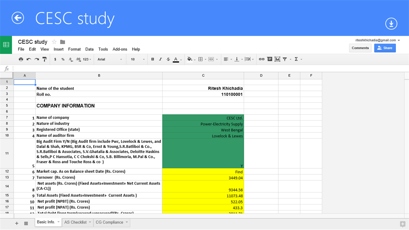Viewport: 409px width, 230px height.
Task: Select column C header
Action: [x=203, y=76]
